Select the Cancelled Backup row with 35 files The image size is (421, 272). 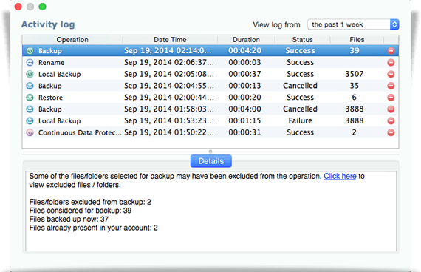210,86
